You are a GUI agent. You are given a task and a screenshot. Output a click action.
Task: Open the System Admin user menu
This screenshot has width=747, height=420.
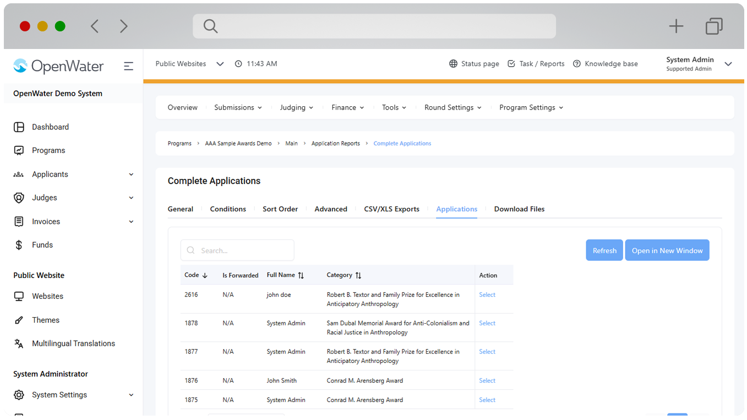(x=699, y=64)
